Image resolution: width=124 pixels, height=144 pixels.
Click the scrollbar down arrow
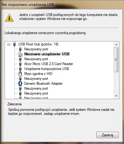(x=116, y=96)
